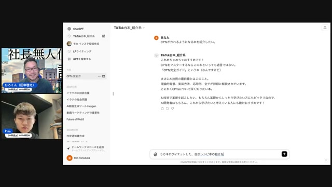Click the new chat edit icon
Viewport: 332px width, 187px height.
click(x=104, y=36)
